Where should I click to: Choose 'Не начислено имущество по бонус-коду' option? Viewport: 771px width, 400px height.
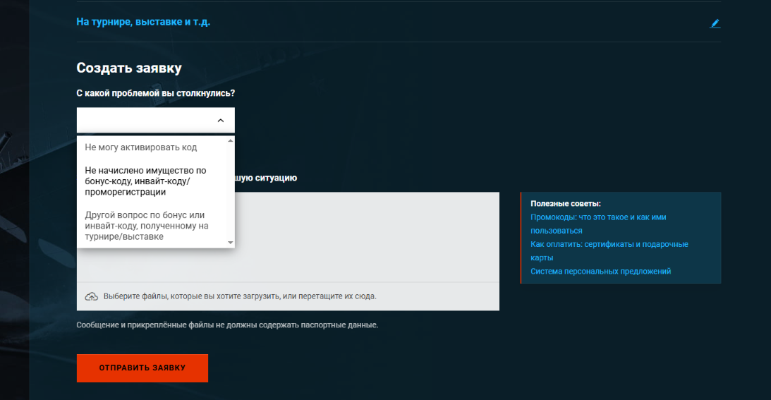point(145,181)
